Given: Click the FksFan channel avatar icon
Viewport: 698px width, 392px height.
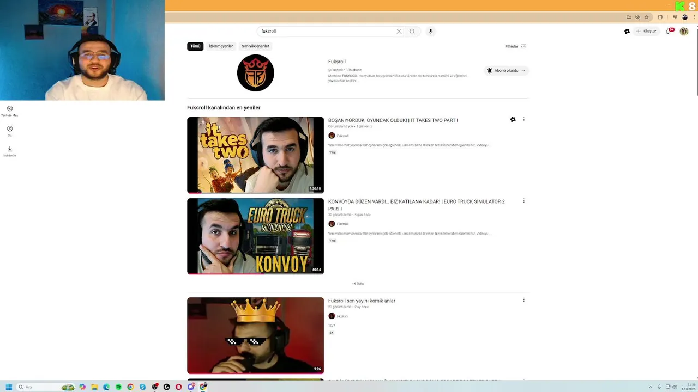Looking at the screenshot, I should click(x=332, y=316).
